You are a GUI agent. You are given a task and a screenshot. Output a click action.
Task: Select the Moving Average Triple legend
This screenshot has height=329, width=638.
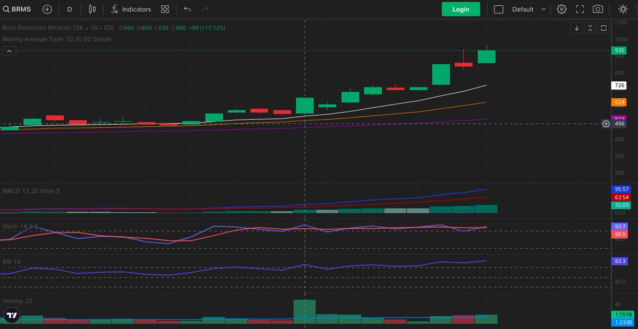click(x=56, y=39)
